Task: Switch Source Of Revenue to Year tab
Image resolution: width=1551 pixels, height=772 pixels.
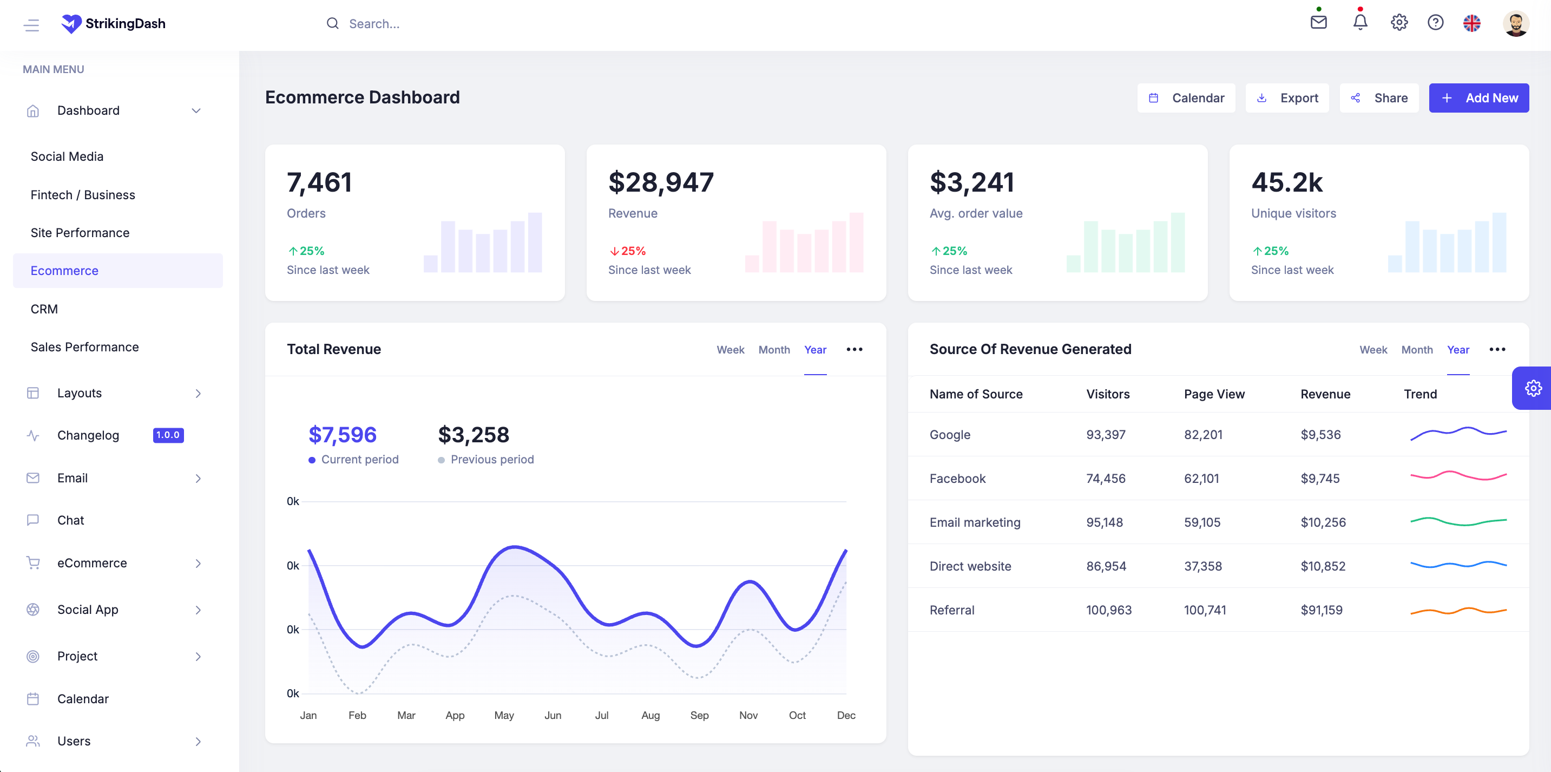Action: pos(1458,349)
